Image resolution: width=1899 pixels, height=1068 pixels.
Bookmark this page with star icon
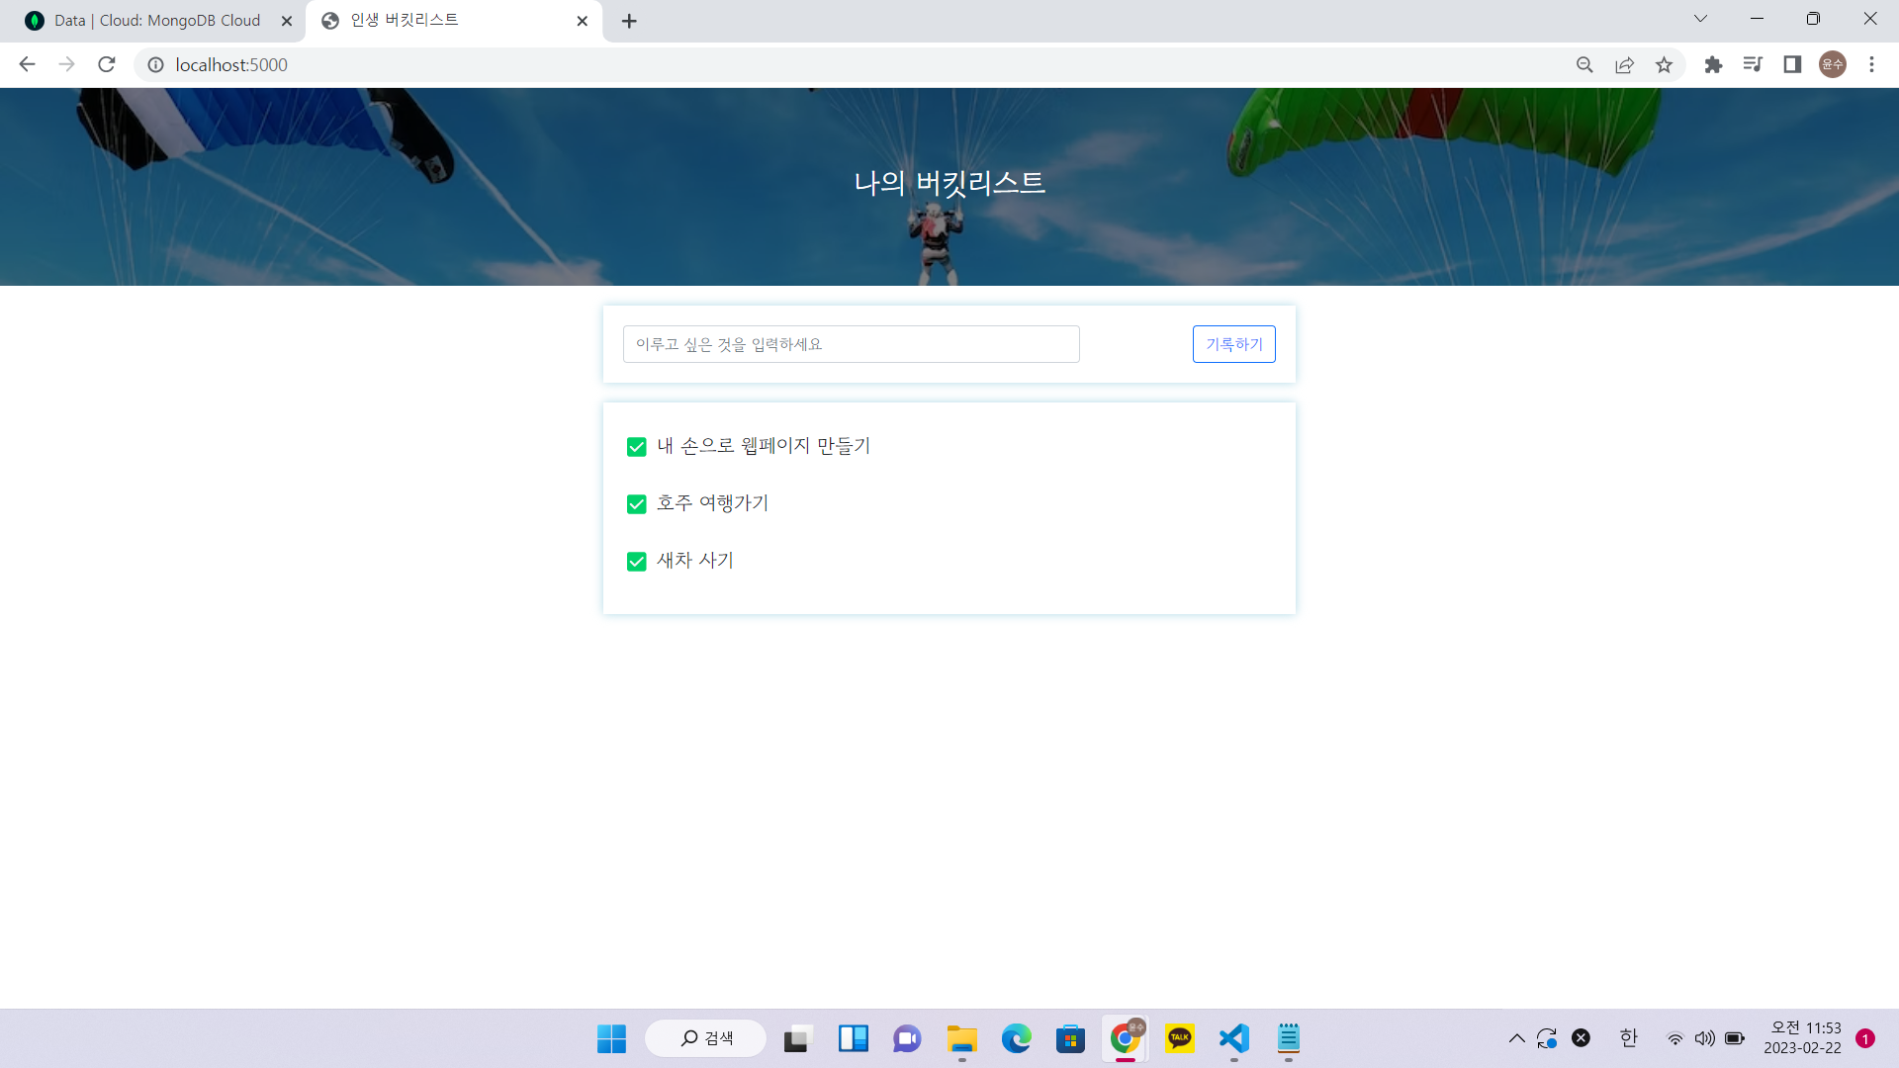1664,64
